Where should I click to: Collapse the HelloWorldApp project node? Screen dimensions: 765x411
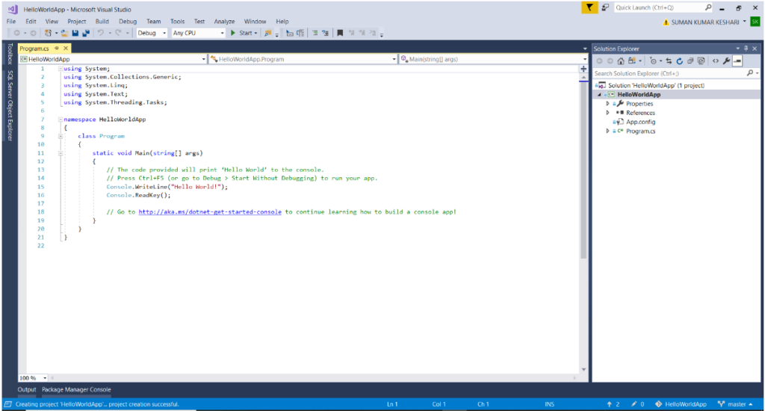tap(600, 95)
